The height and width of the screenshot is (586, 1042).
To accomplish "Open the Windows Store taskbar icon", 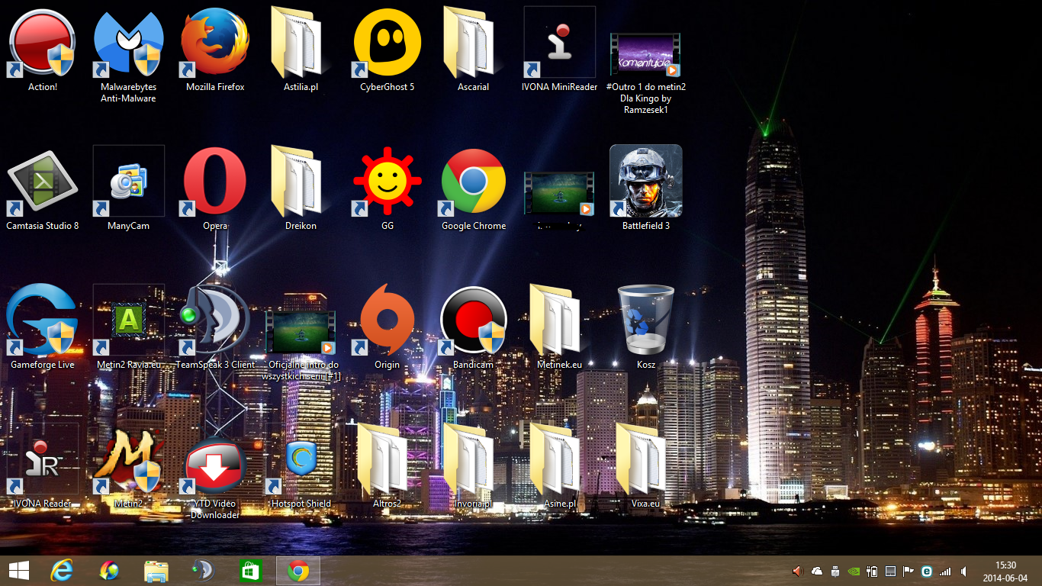I will (x=250, y=571).
